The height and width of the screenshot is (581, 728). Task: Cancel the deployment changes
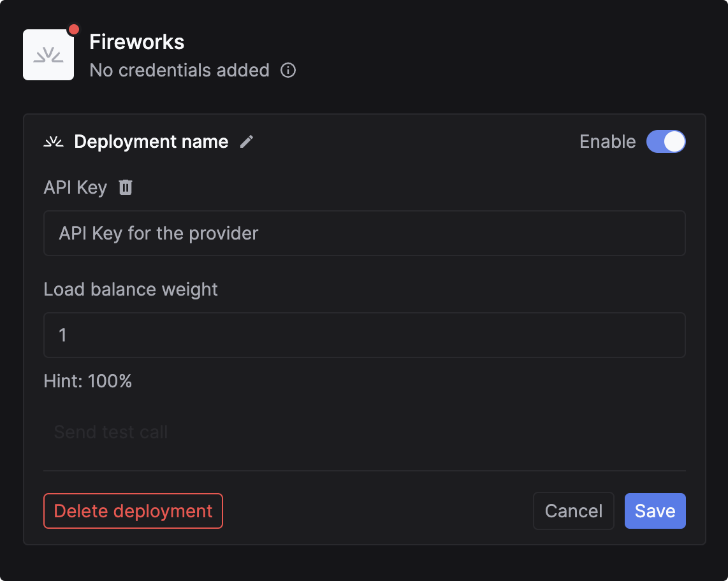(x=573, y=510)
